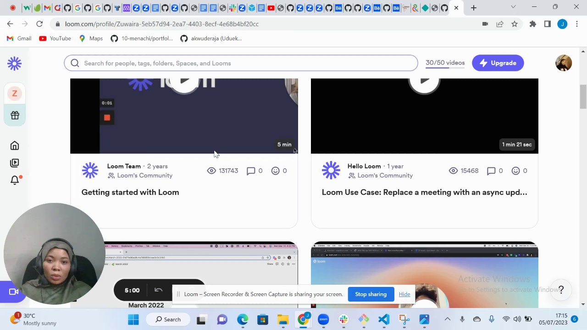Open the question mark help button
The height and width of the screenshot is (330, 587).
coord(561,290)
